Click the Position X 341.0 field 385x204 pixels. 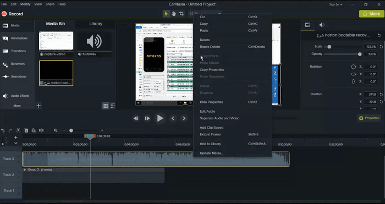[370, 94]
